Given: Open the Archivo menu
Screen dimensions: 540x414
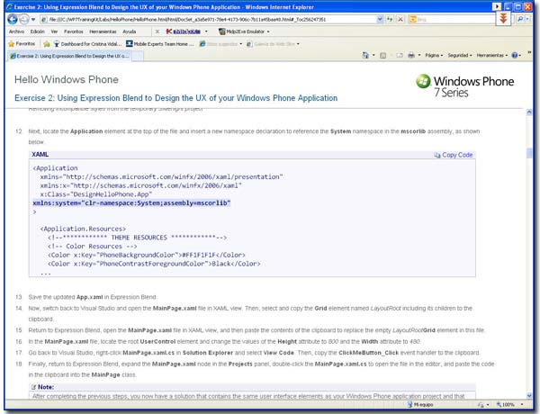Looking at the screenshot, I should point(16,31).
